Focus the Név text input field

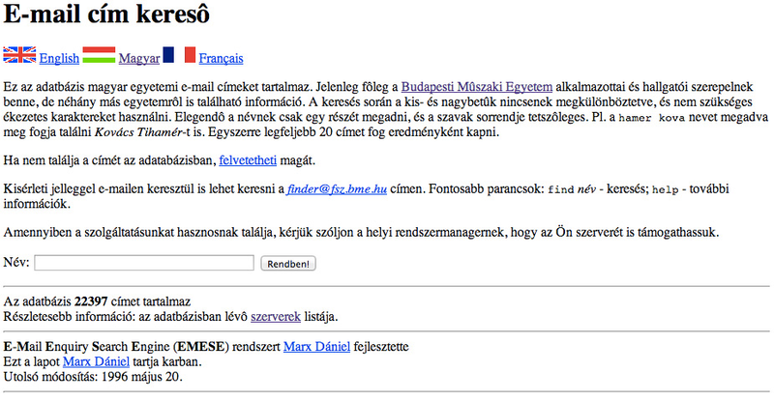click(144, 263)
